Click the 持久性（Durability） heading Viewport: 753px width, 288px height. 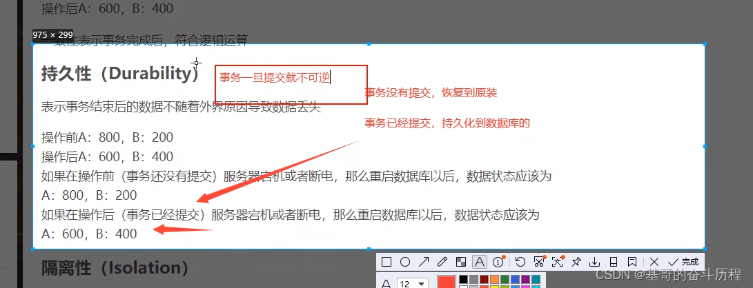coord(120,73)
